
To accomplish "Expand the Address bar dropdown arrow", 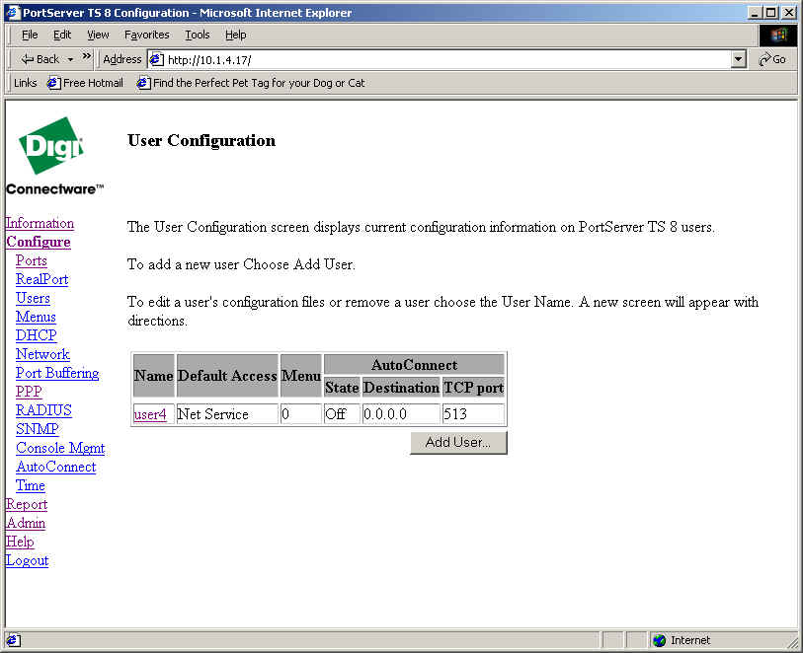I will (738, 59).
